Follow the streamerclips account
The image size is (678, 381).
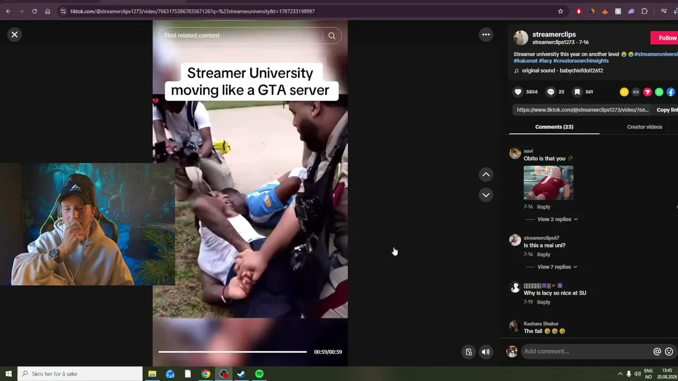tap(665, 38)
